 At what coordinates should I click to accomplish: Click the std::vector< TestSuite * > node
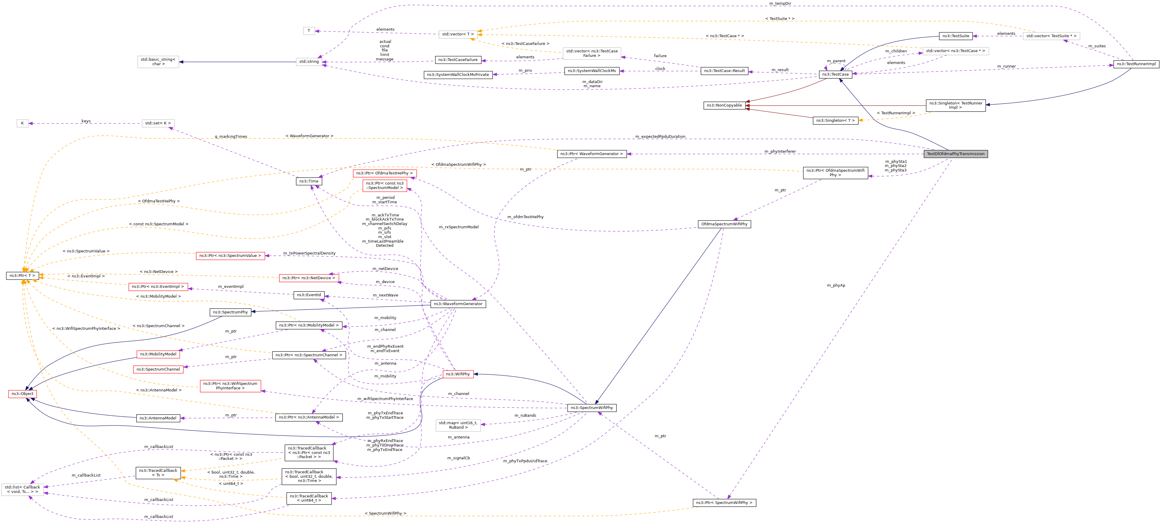1051,36
